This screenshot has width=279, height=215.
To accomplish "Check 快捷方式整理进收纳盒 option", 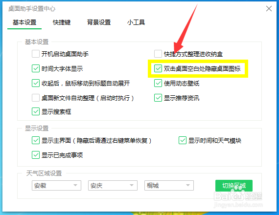I will coord(158,54).
